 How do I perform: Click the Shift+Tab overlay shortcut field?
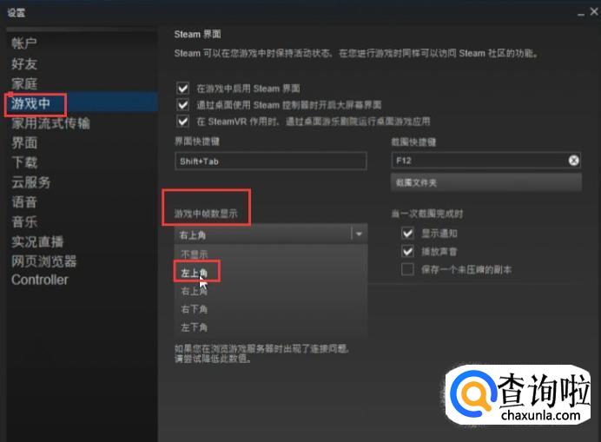[271, 161]
